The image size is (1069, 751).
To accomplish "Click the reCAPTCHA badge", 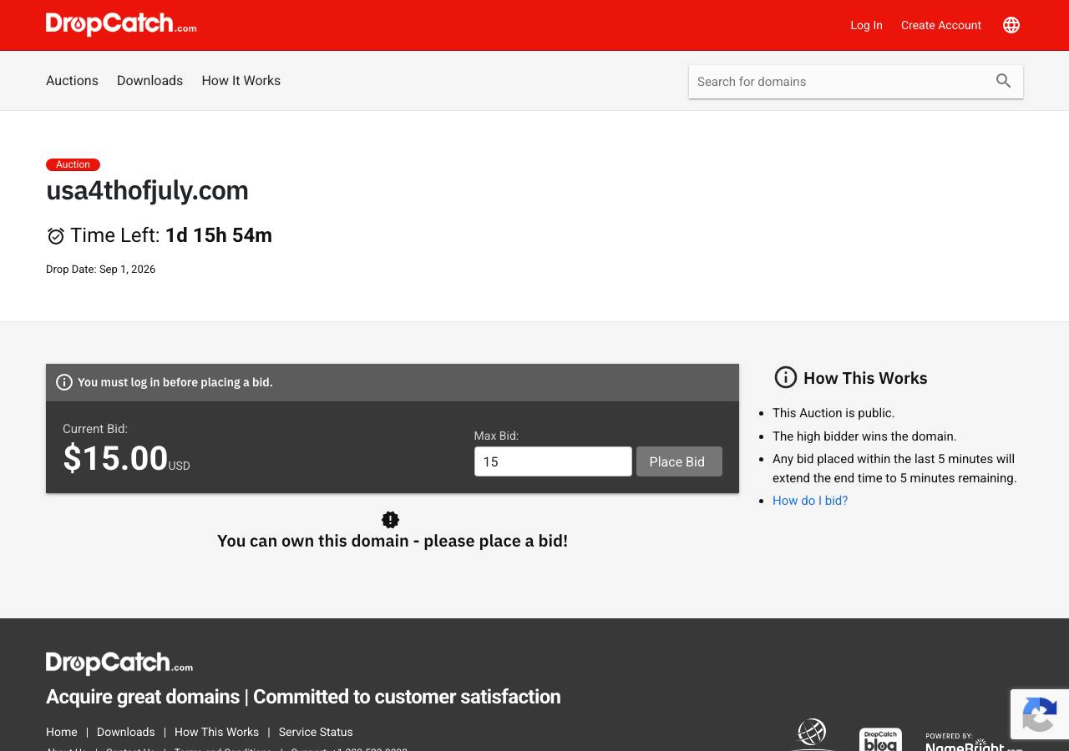I will point(1040,714).
